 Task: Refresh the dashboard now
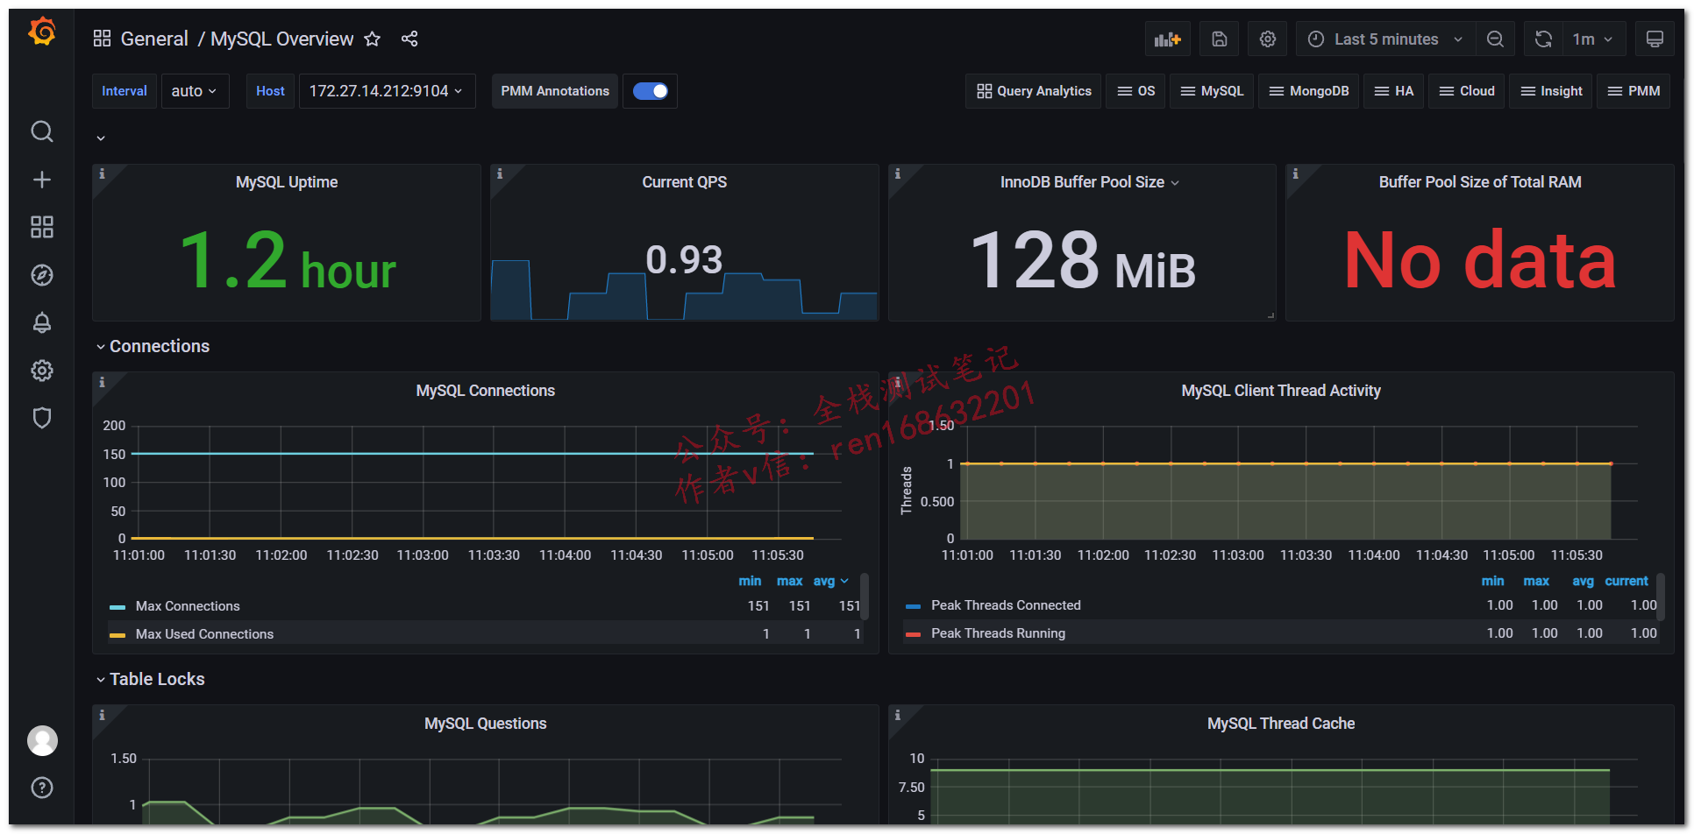tap(1543, 39)
